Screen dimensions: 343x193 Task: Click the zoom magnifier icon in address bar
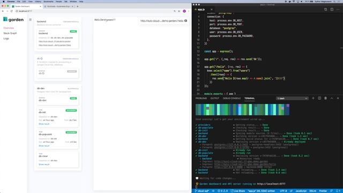175,11
